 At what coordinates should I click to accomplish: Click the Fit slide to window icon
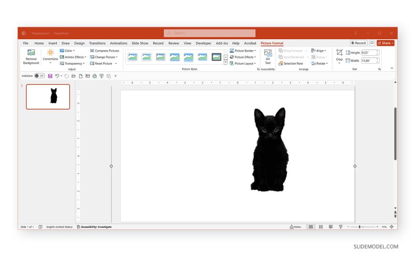392,227
